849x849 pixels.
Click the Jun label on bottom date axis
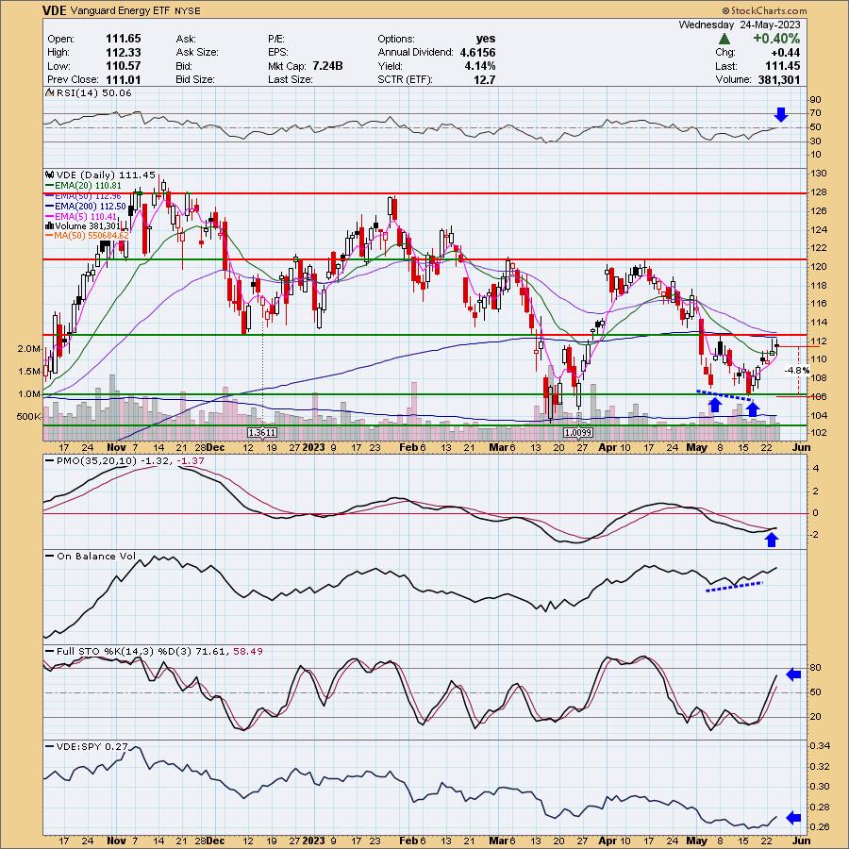(x=801, y=841)
